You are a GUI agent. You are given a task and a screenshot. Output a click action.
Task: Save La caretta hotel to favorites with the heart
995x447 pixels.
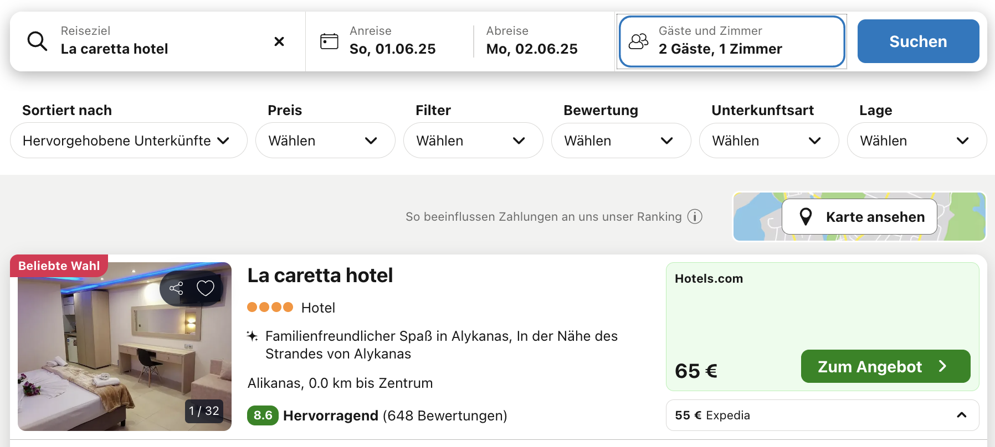pos(206,288)
